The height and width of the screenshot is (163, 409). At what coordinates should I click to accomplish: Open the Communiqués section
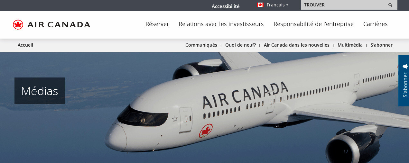pos(201,45)
